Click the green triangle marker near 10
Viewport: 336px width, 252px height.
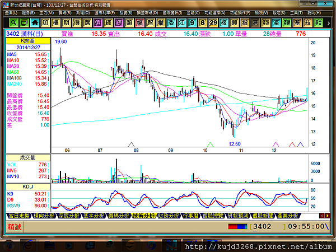tap(210, 144)
